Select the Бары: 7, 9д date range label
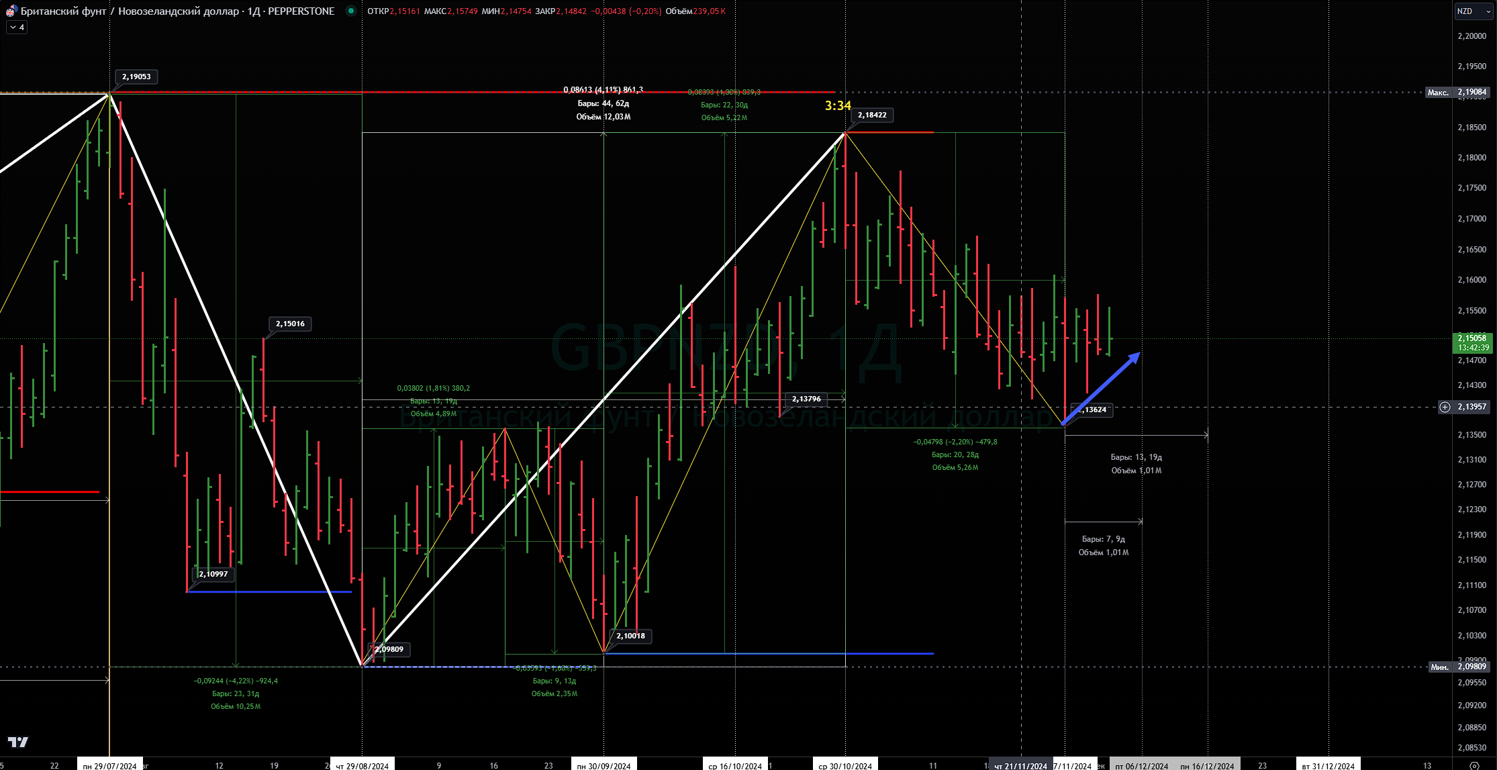 pyautogui.click(x=1104, y=539)
